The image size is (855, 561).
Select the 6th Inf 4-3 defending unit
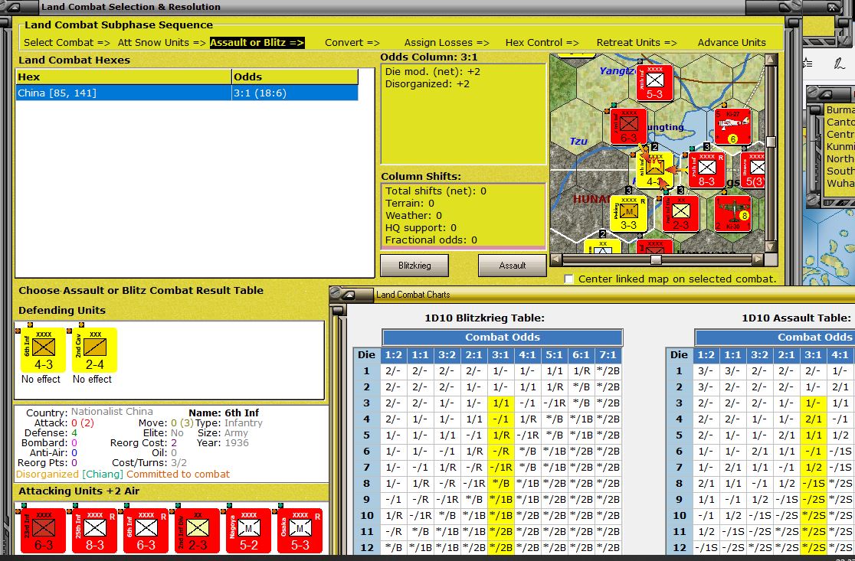point(43,351)
